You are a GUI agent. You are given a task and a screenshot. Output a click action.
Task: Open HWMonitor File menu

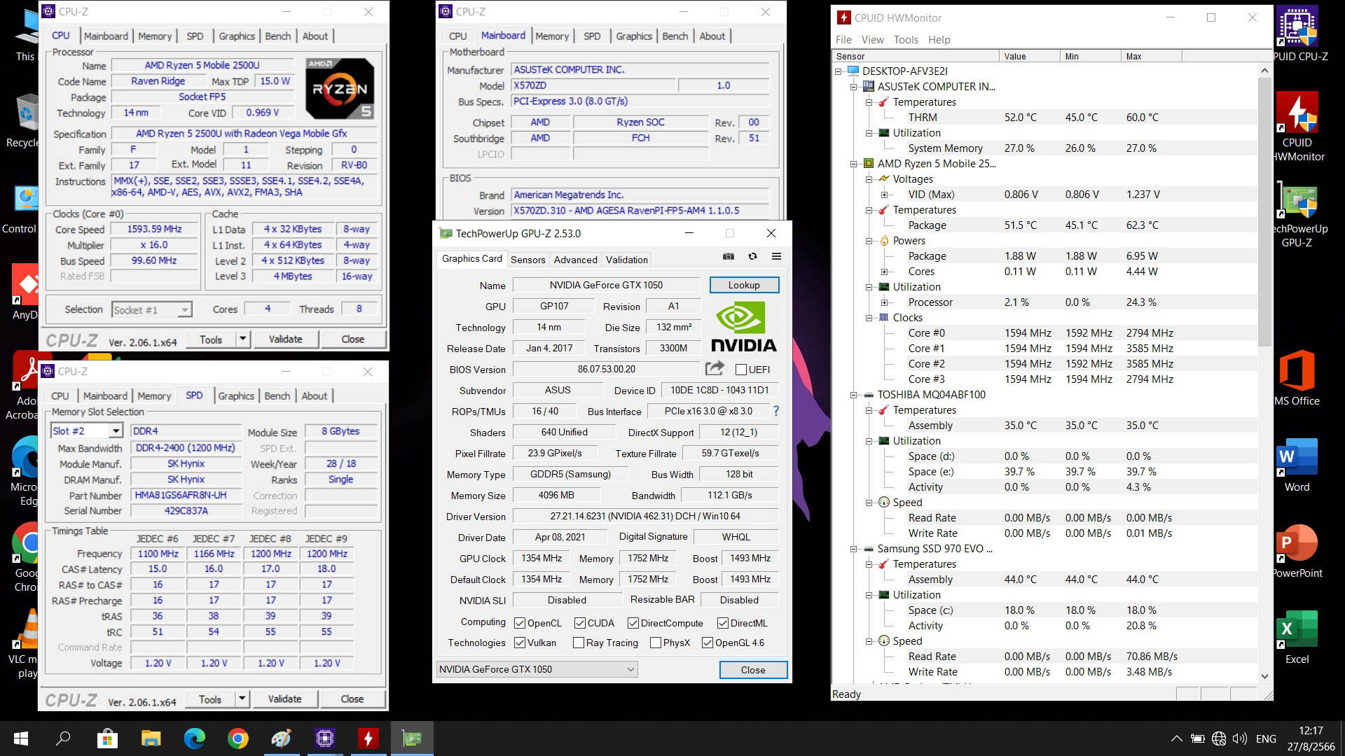pyautogui.click(x=843, y=40)
